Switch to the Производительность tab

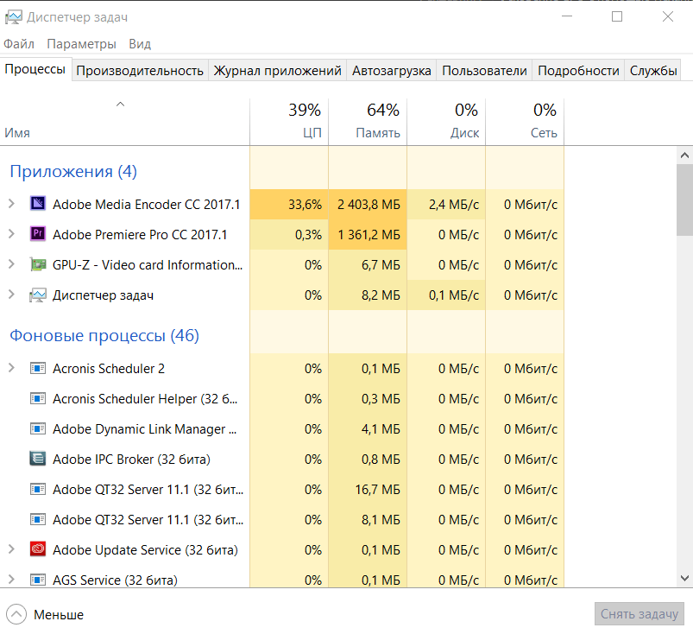click(x=140, y=71)
